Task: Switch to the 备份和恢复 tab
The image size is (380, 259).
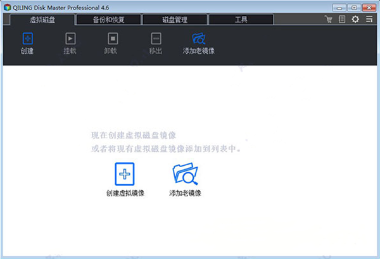Action: click(x=108, y=20)
